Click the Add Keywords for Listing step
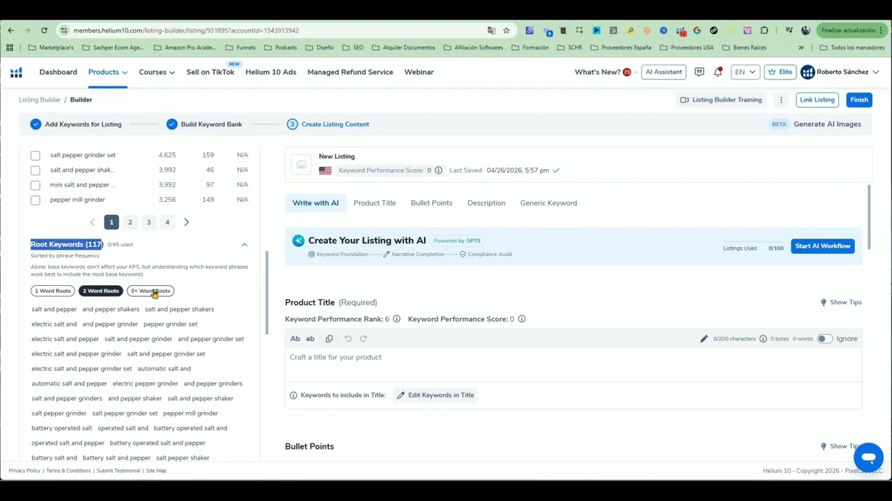The image size is (892, 501). (76, 125)
